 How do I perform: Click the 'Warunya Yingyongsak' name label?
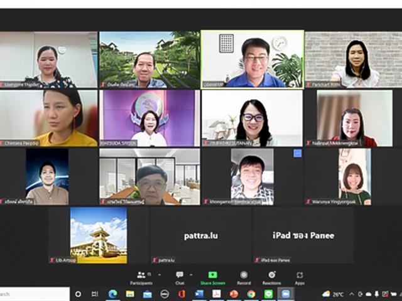point(334,202)
